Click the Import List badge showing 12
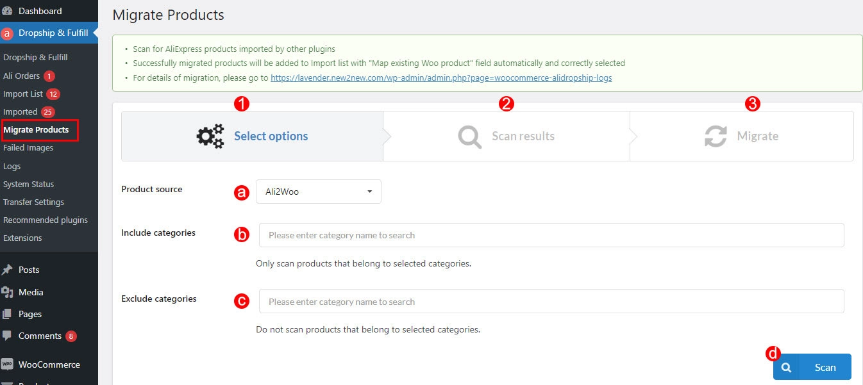The height and width of the screenshot is (385, 863). (53, 94)
